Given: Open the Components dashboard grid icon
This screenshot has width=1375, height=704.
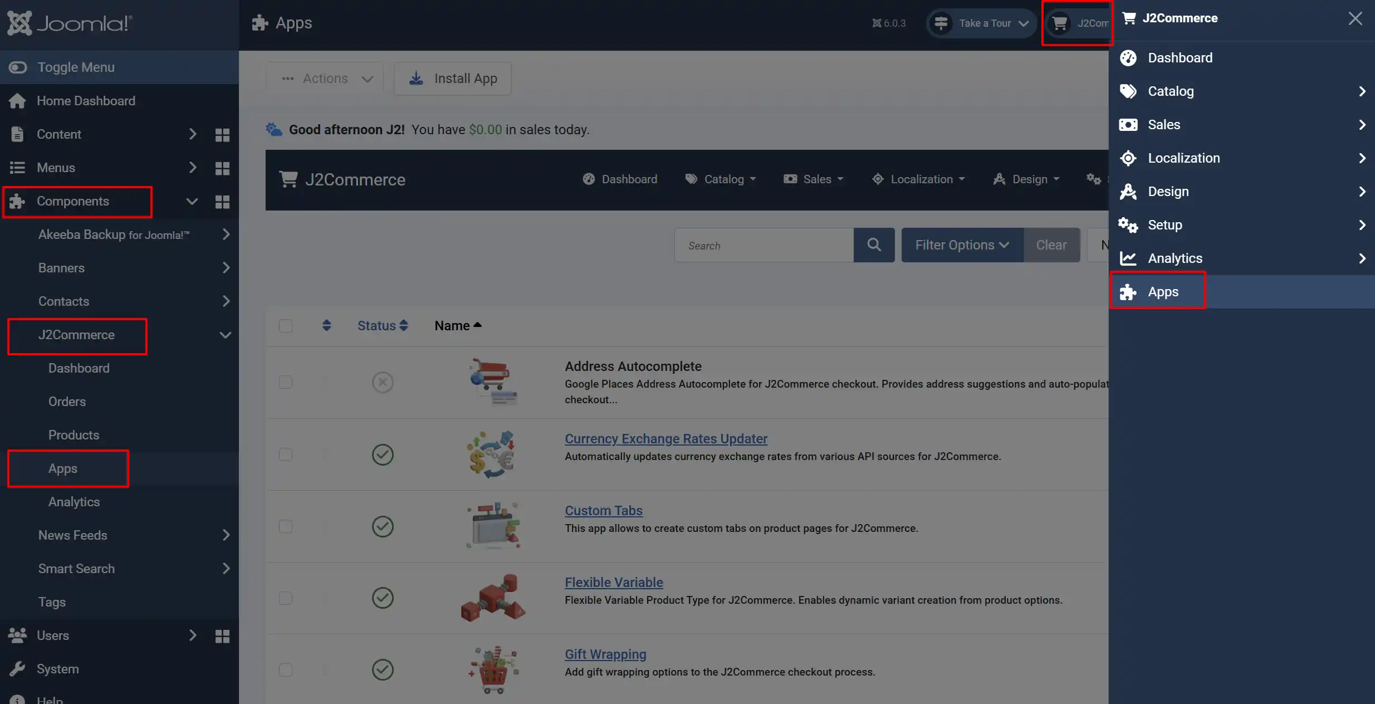Looking at the screenshot, I should tap(222, 202).
